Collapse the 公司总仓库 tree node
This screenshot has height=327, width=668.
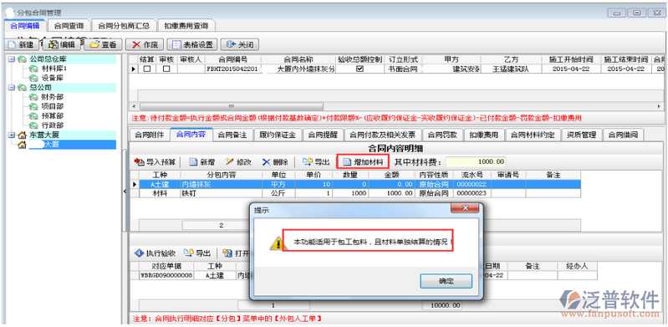coord(11,59)
